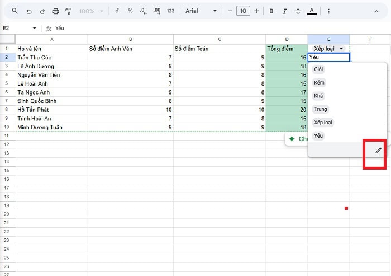
Task: Click the search menus magnifier icon
Action: click(x=15, y=11)
